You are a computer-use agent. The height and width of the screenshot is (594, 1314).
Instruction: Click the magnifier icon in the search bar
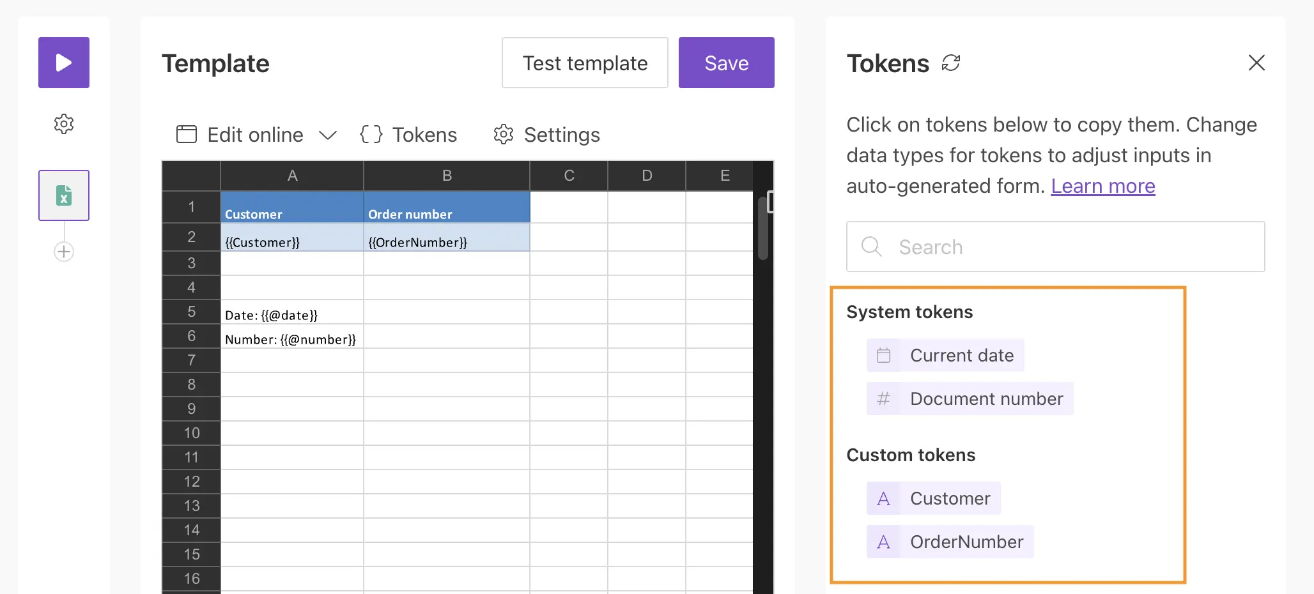(871, 247)
